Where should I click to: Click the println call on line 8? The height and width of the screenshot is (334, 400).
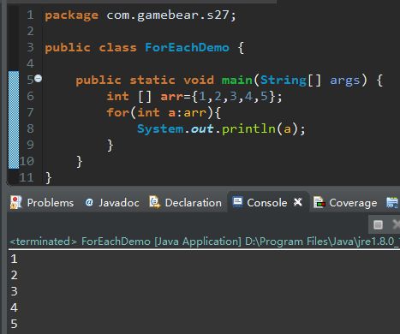[x=248, y=129]
